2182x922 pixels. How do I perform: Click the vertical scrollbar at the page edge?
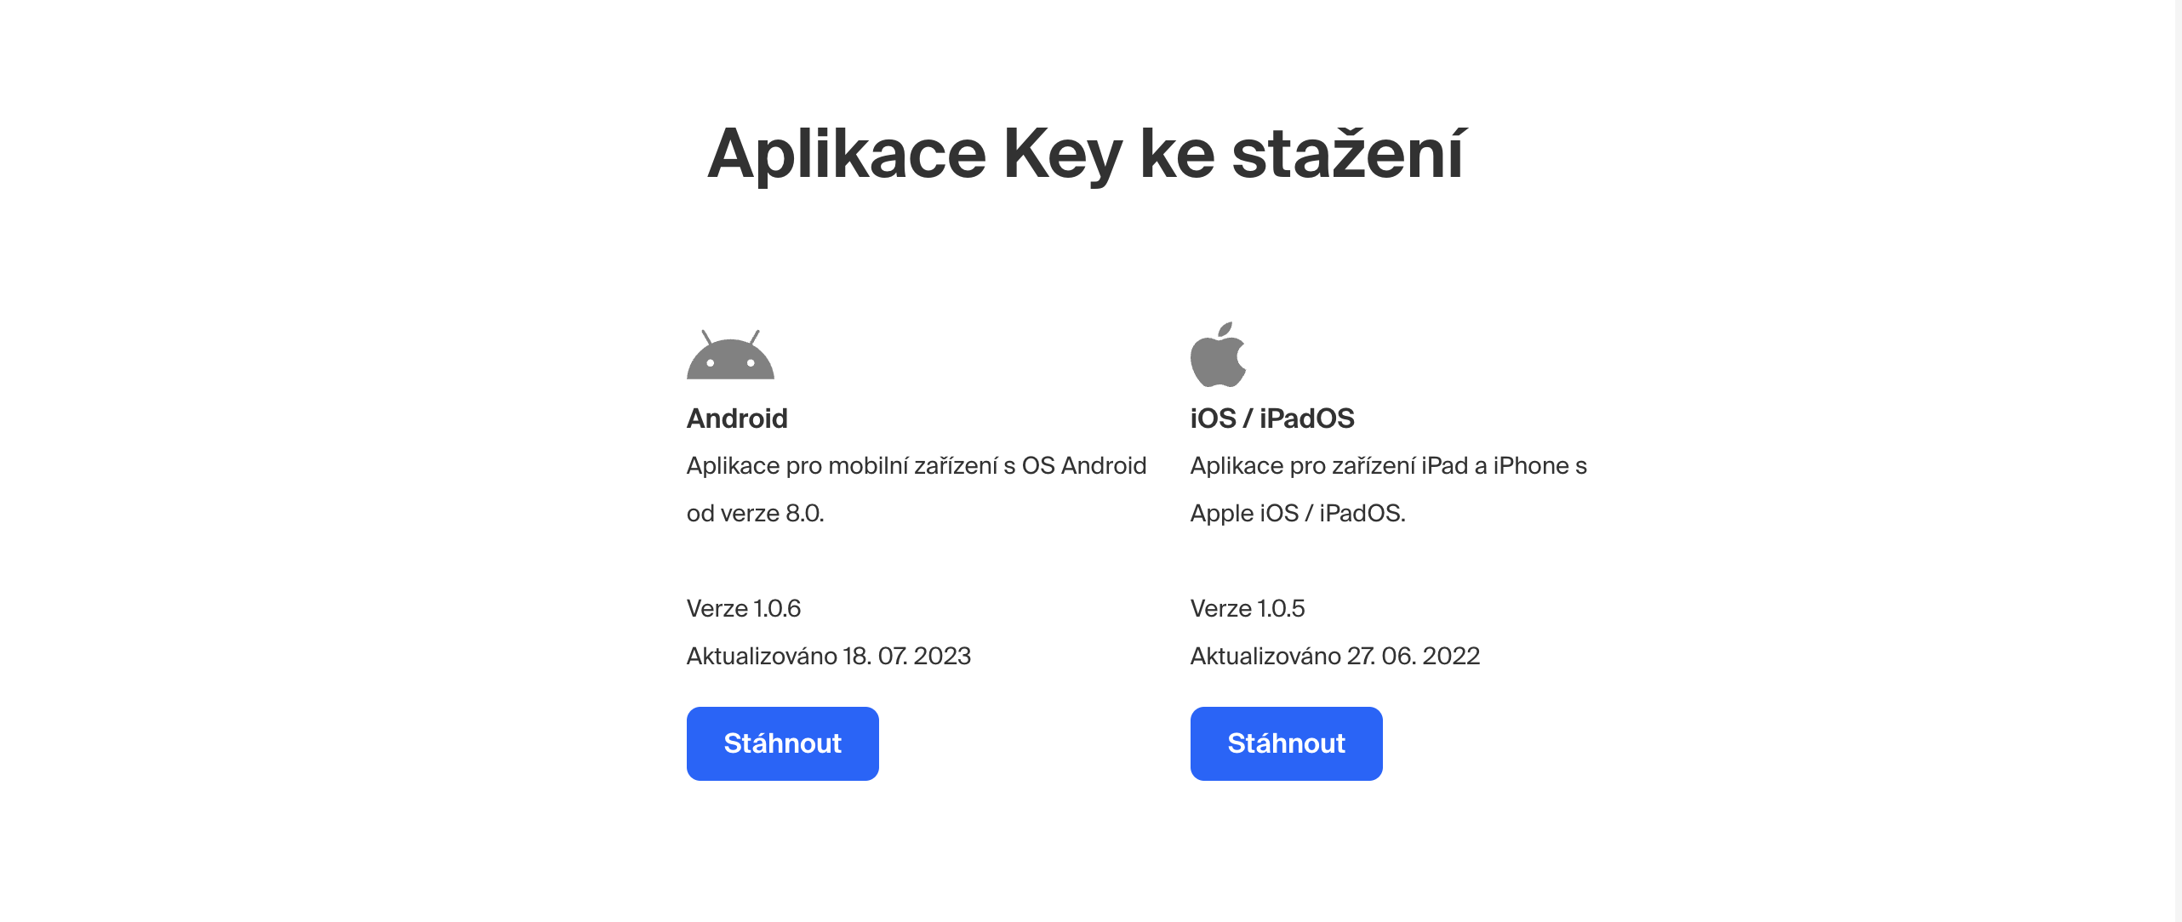(x=2178, y=461)
